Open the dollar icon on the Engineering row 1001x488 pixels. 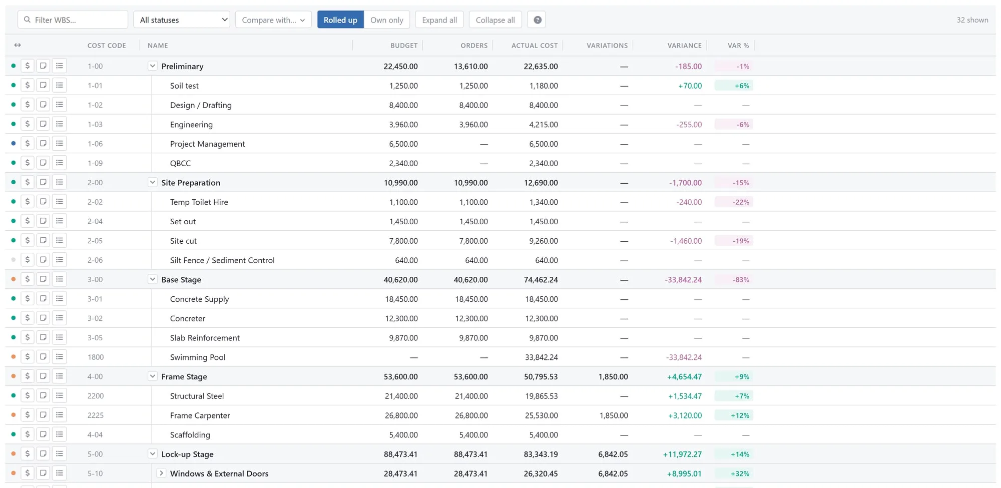pyautogui.click(x=28, y=124)
